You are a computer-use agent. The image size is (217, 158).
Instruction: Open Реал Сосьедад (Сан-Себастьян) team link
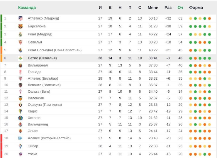(55, 50)
